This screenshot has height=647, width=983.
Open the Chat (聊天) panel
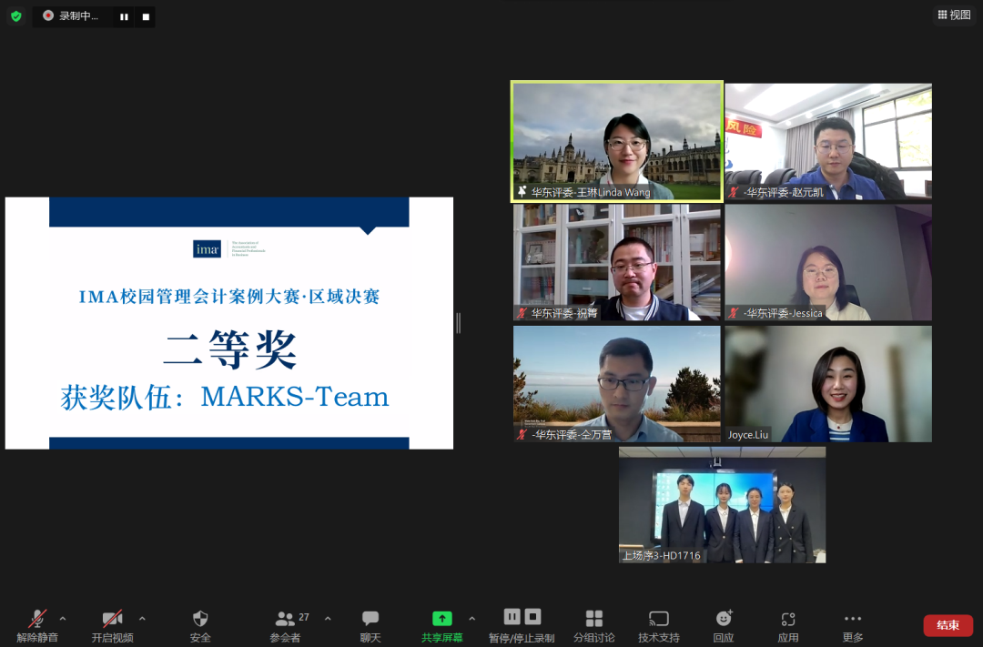(x=370, y=619)
